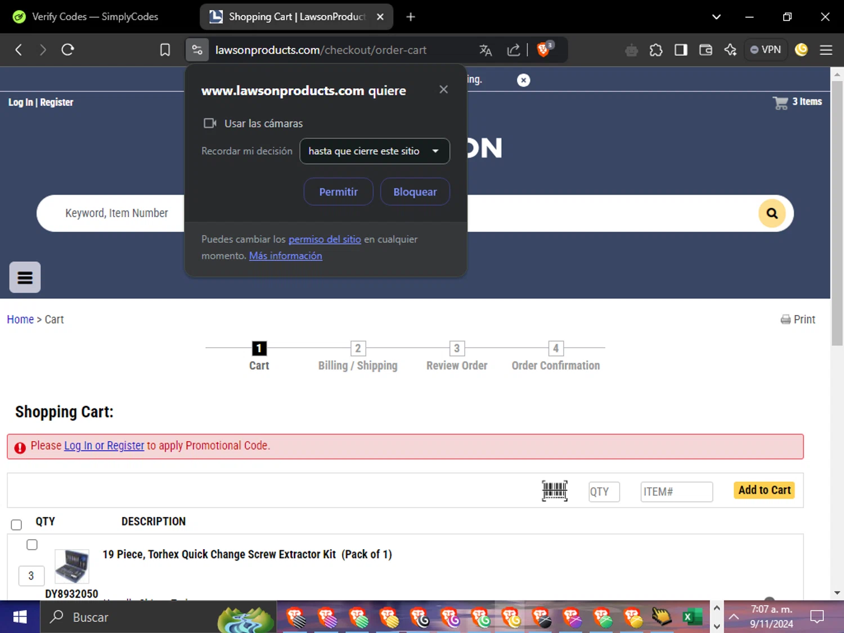Open the remember decision dropdown

coord(375,151)
